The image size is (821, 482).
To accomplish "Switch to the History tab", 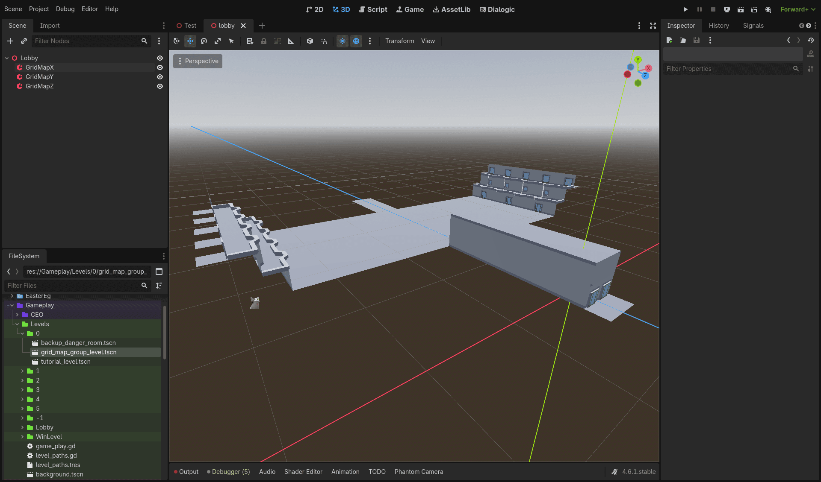I will [719, 26].
